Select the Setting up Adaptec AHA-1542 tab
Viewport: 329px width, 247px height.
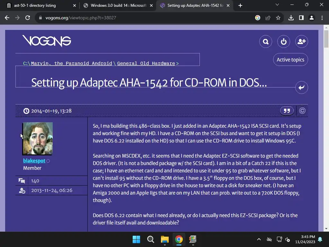click(x=194, y=5)
